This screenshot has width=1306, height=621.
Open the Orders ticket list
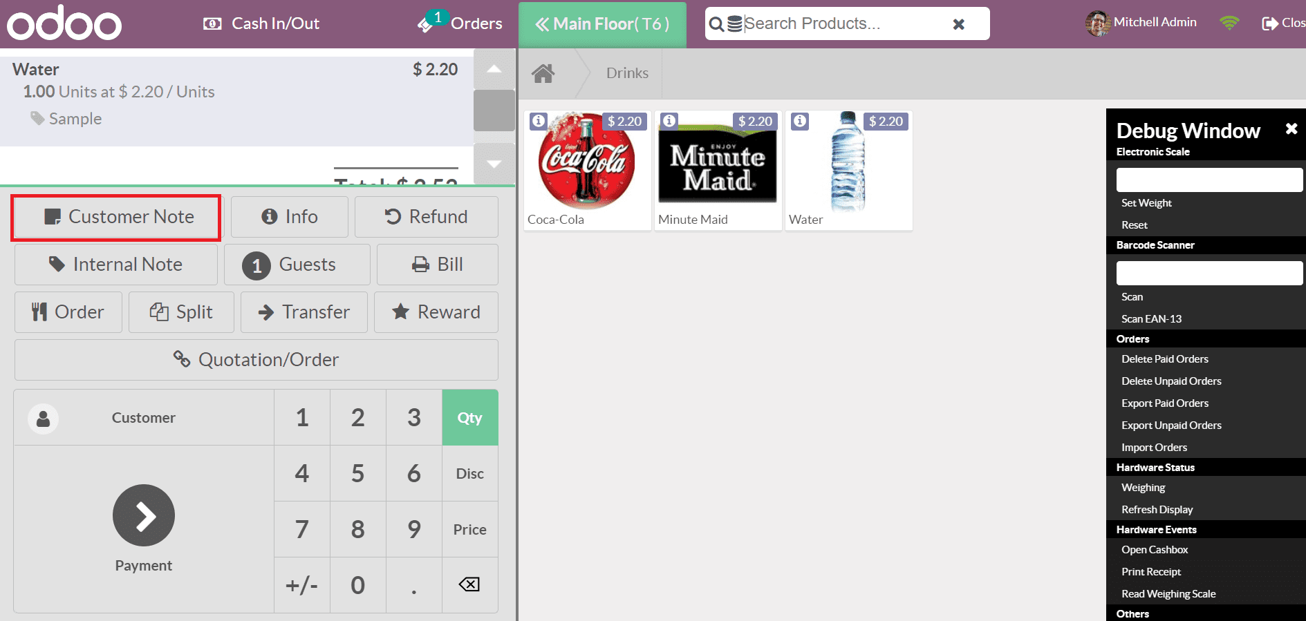coord(460,23)
